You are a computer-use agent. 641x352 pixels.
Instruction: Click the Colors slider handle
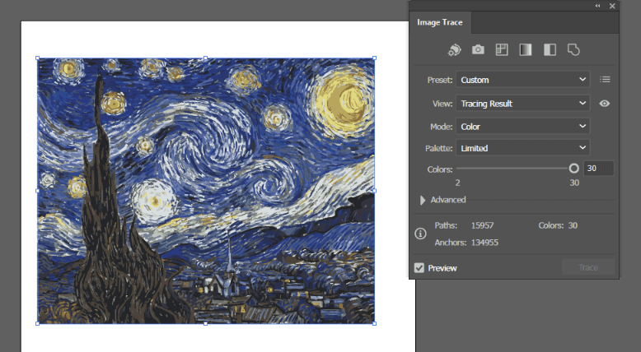tap(574, 169)
